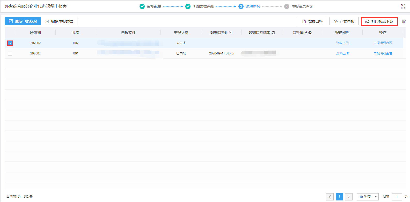Click the jump-to-page number field
This screenshot has width=410, height=202.
(397, 197)
